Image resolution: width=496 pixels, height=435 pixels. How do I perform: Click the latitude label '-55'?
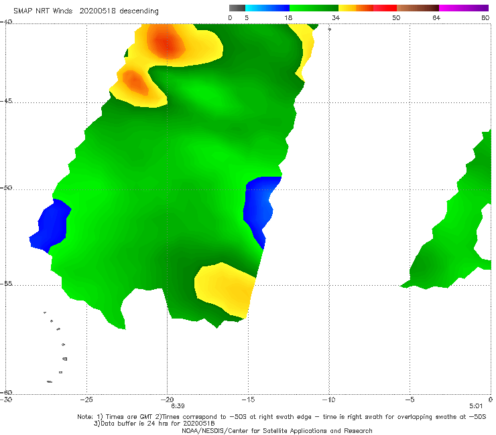coord(6,284)
